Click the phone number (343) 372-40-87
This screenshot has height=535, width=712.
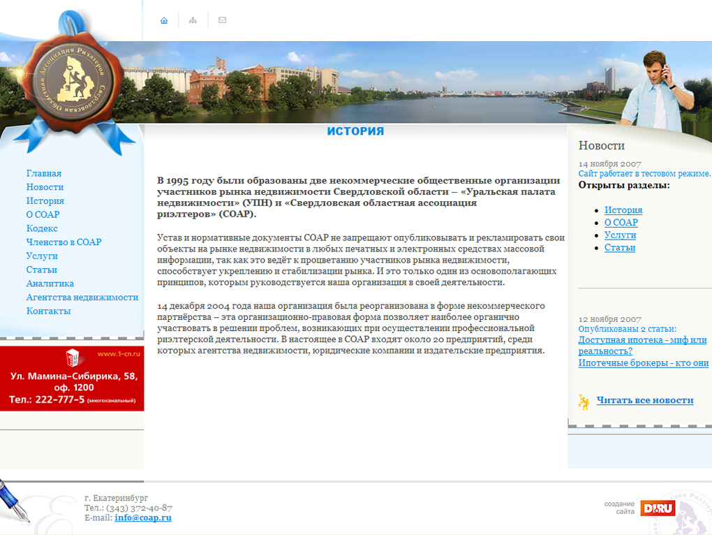(139, 508)
